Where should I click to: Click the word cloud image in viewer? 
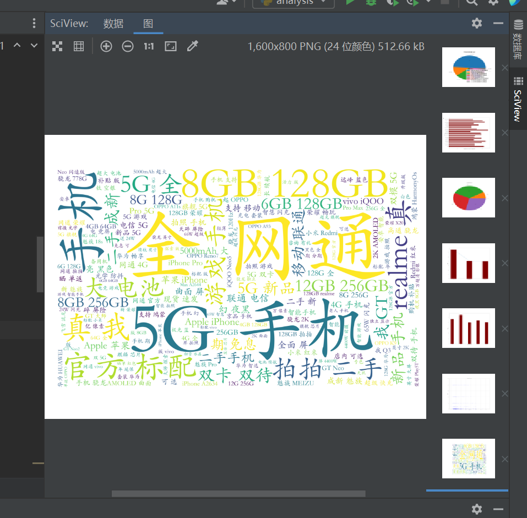235,277
